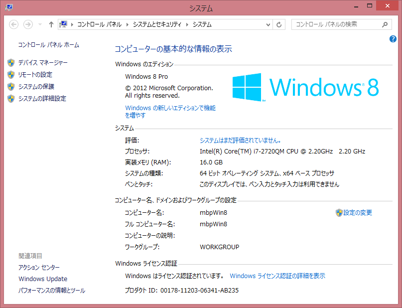This screenshot has height=308, width=402.
Task: Open Help with the blue question mark
Action: pyautogui.click(x=393, y=39)
